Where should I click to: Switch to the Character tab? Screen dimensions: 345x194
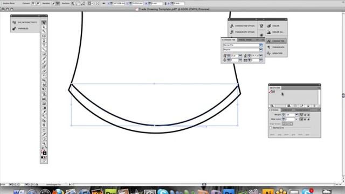(229, 40)
